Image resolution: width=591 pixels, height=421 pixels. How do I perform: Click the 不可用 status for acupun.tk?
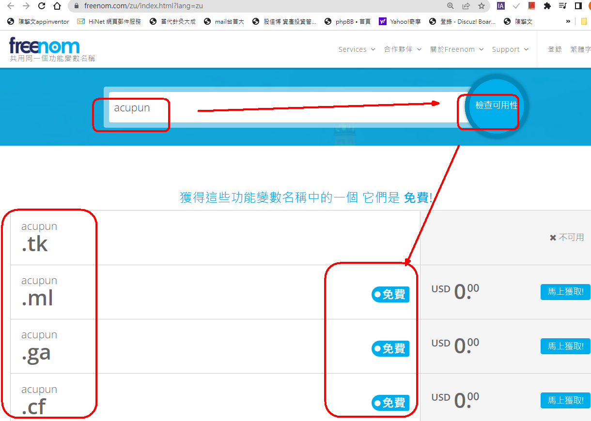(567, 238)
